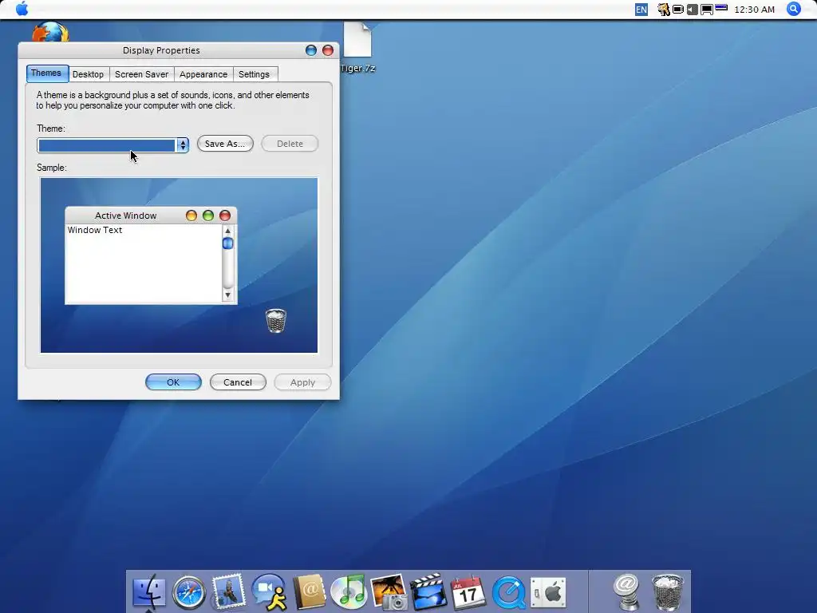The image size is (817, 613).
Task: Open the Theme dropdown list
Action: click(x=112, y=145)
